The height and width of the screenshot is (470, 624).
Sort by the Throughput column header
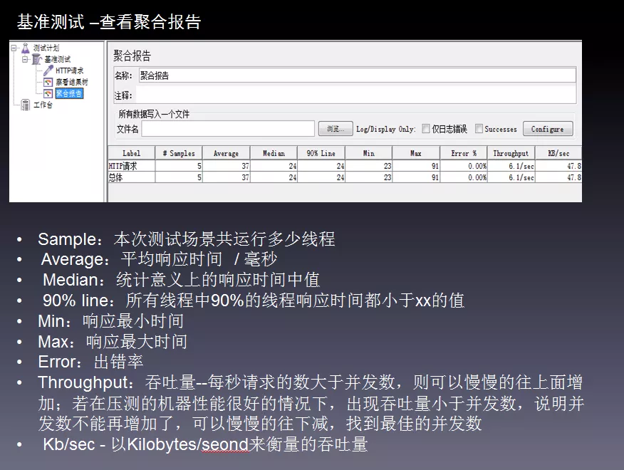pos(511,153)
